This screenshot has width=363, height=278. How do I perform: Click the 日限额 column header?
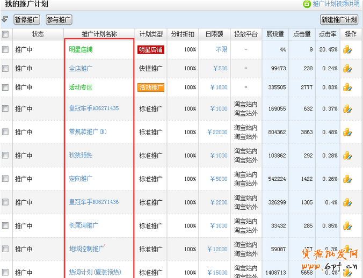click(214, 34)
